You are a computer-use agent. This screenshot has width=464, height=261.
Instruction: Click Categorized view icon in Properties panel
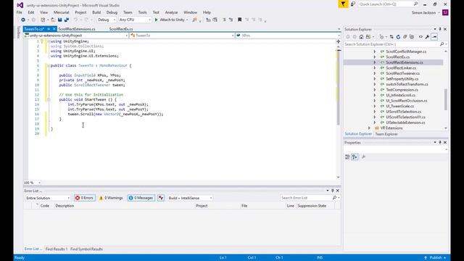click(x=347, y=157)
